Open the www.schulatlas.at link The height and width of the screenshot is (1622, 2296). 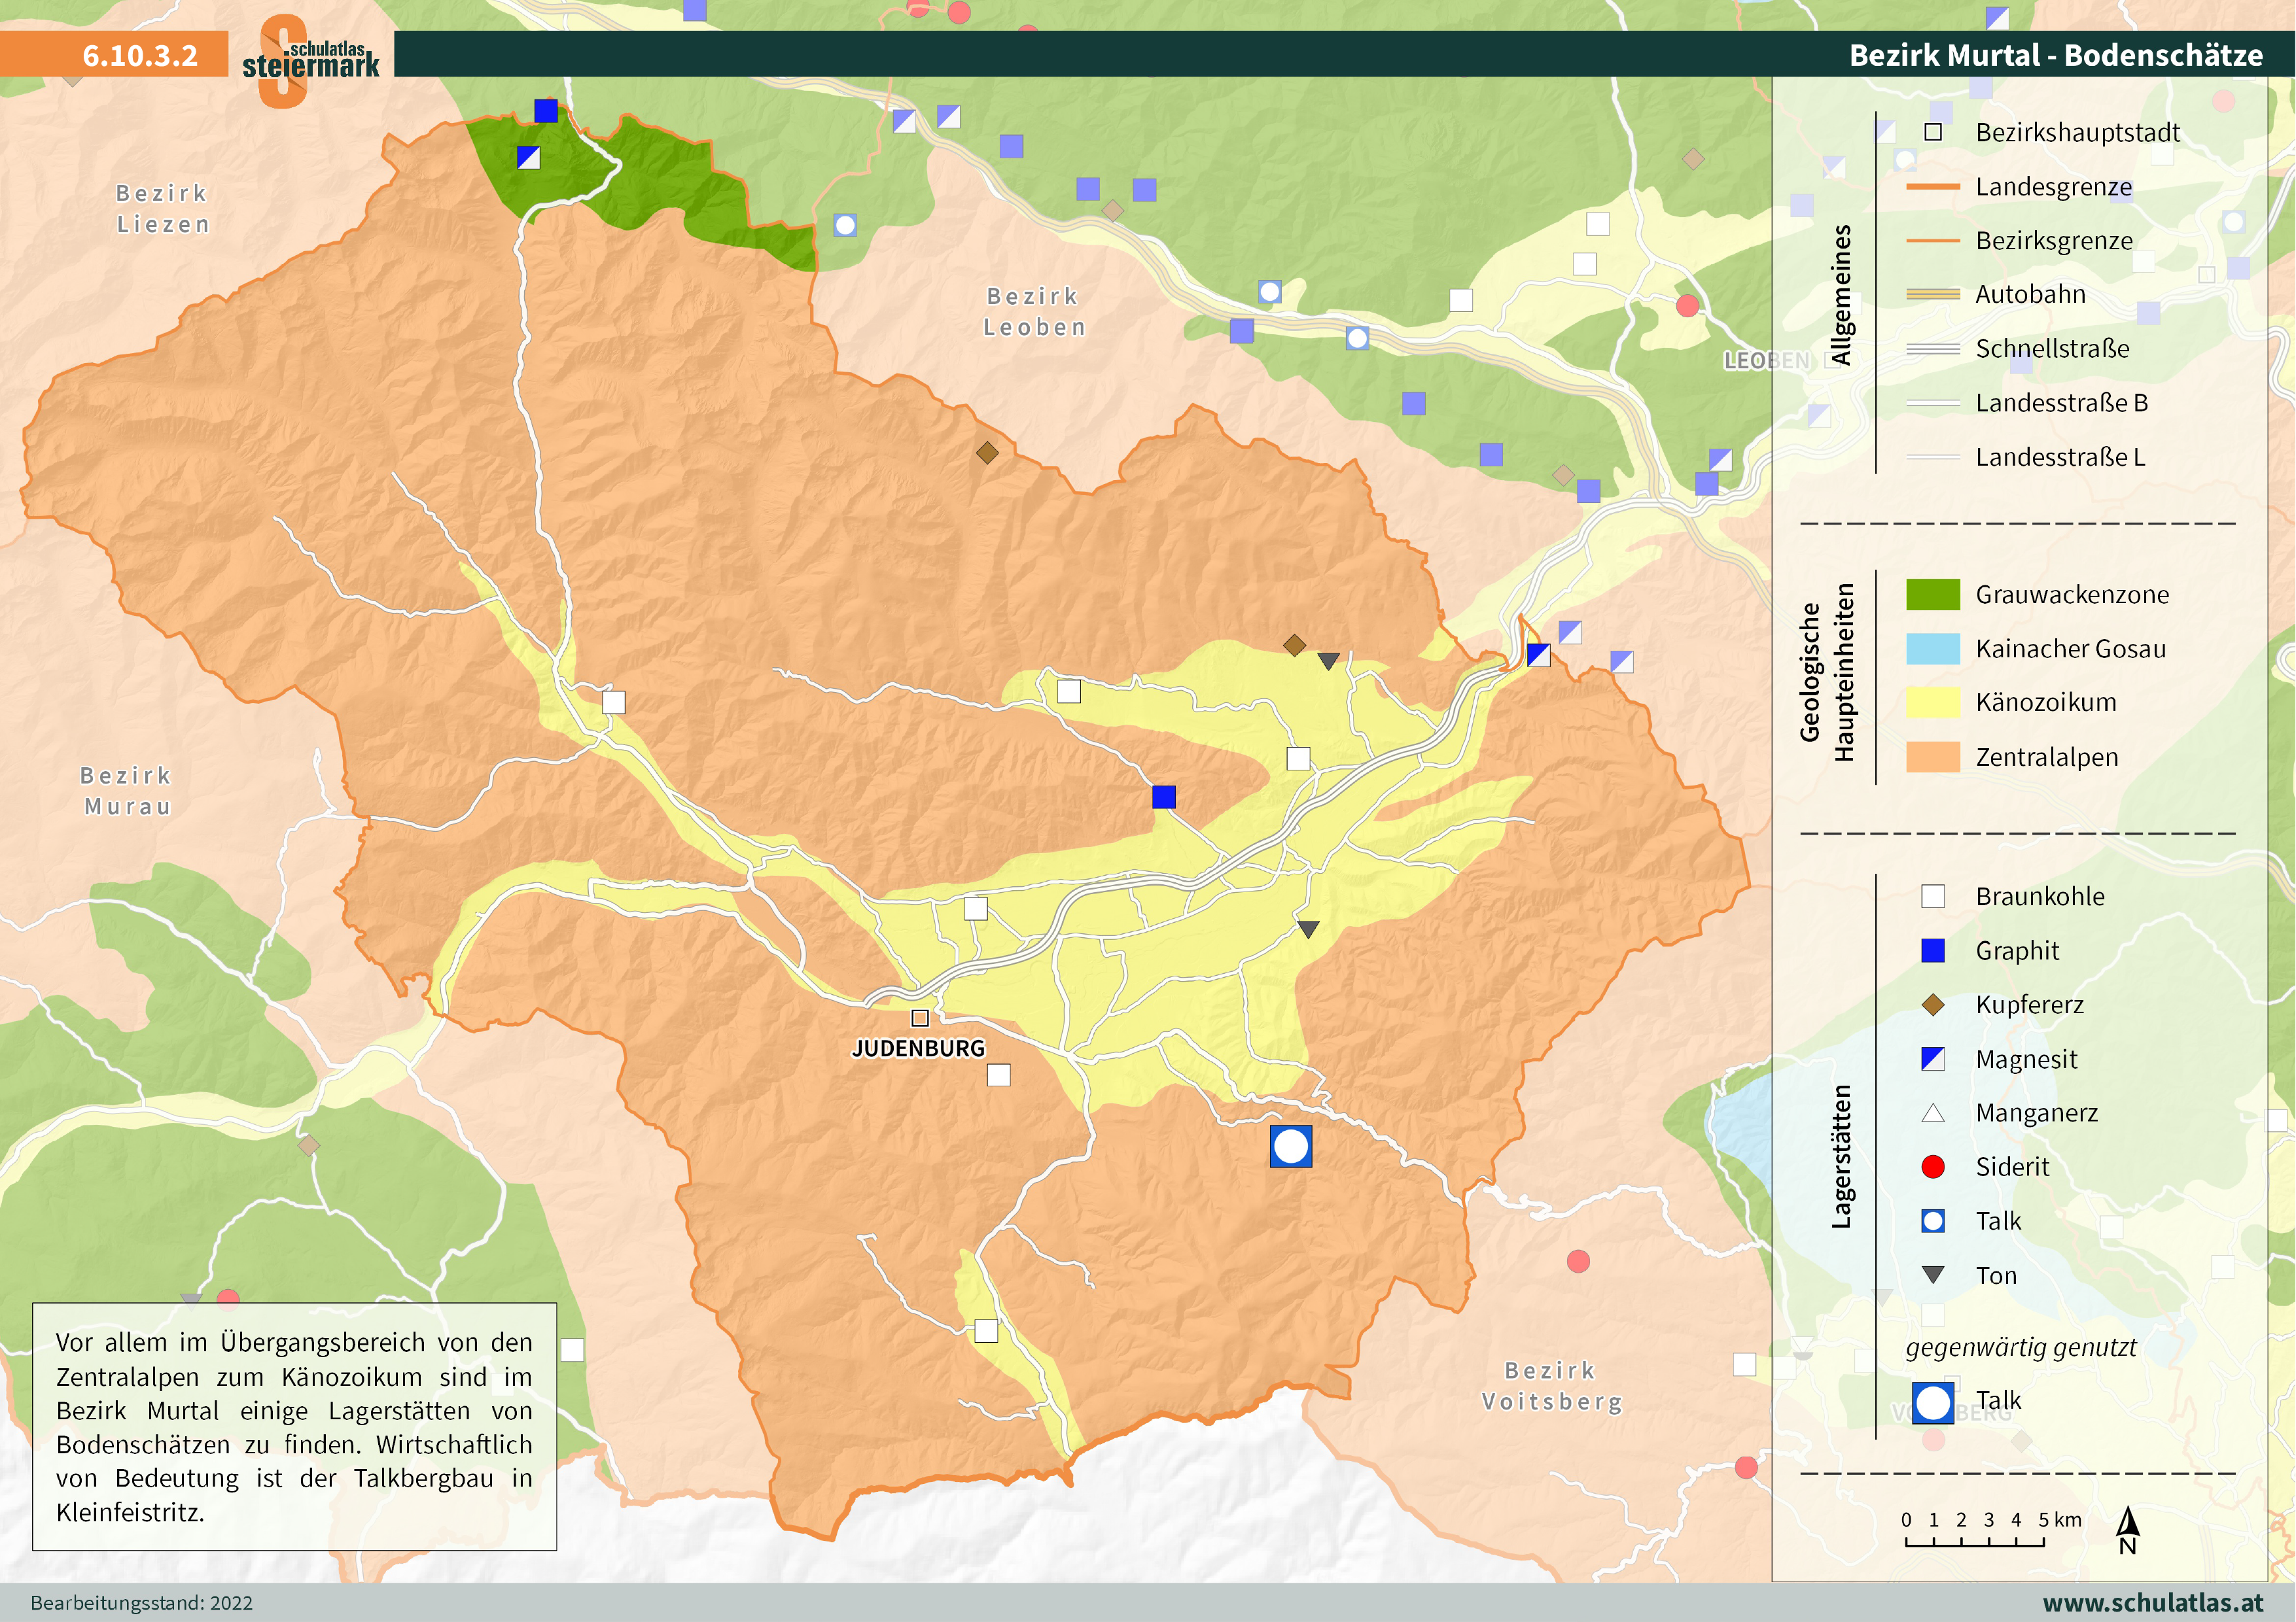[x=2152, y=1602]
